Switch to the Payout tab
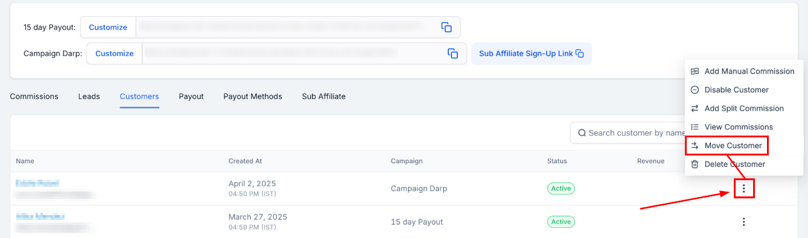The width and height of the screenshot is (808, 238). coord(191,96)
